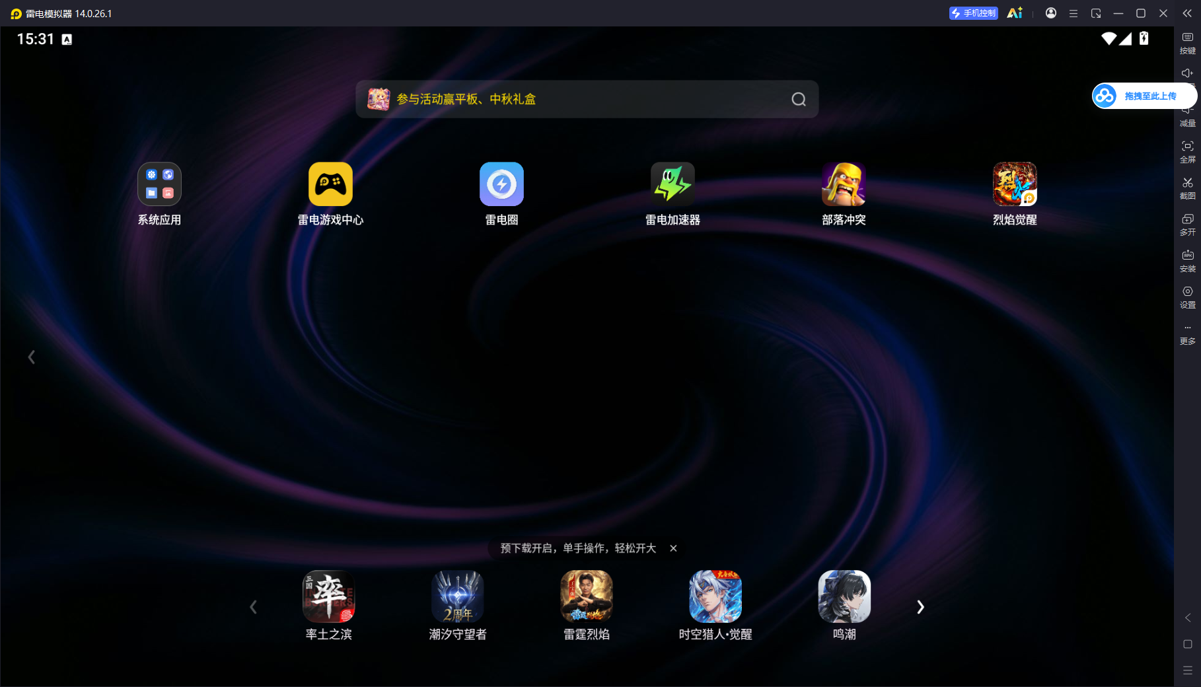Show previous recommended games with left arrow
This screenshot has width=1201, height=687.
(253, 607)
